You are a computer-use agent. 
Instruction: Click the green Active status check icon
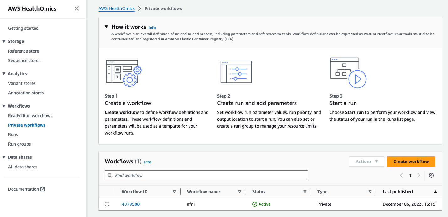(x=255, y=204)
